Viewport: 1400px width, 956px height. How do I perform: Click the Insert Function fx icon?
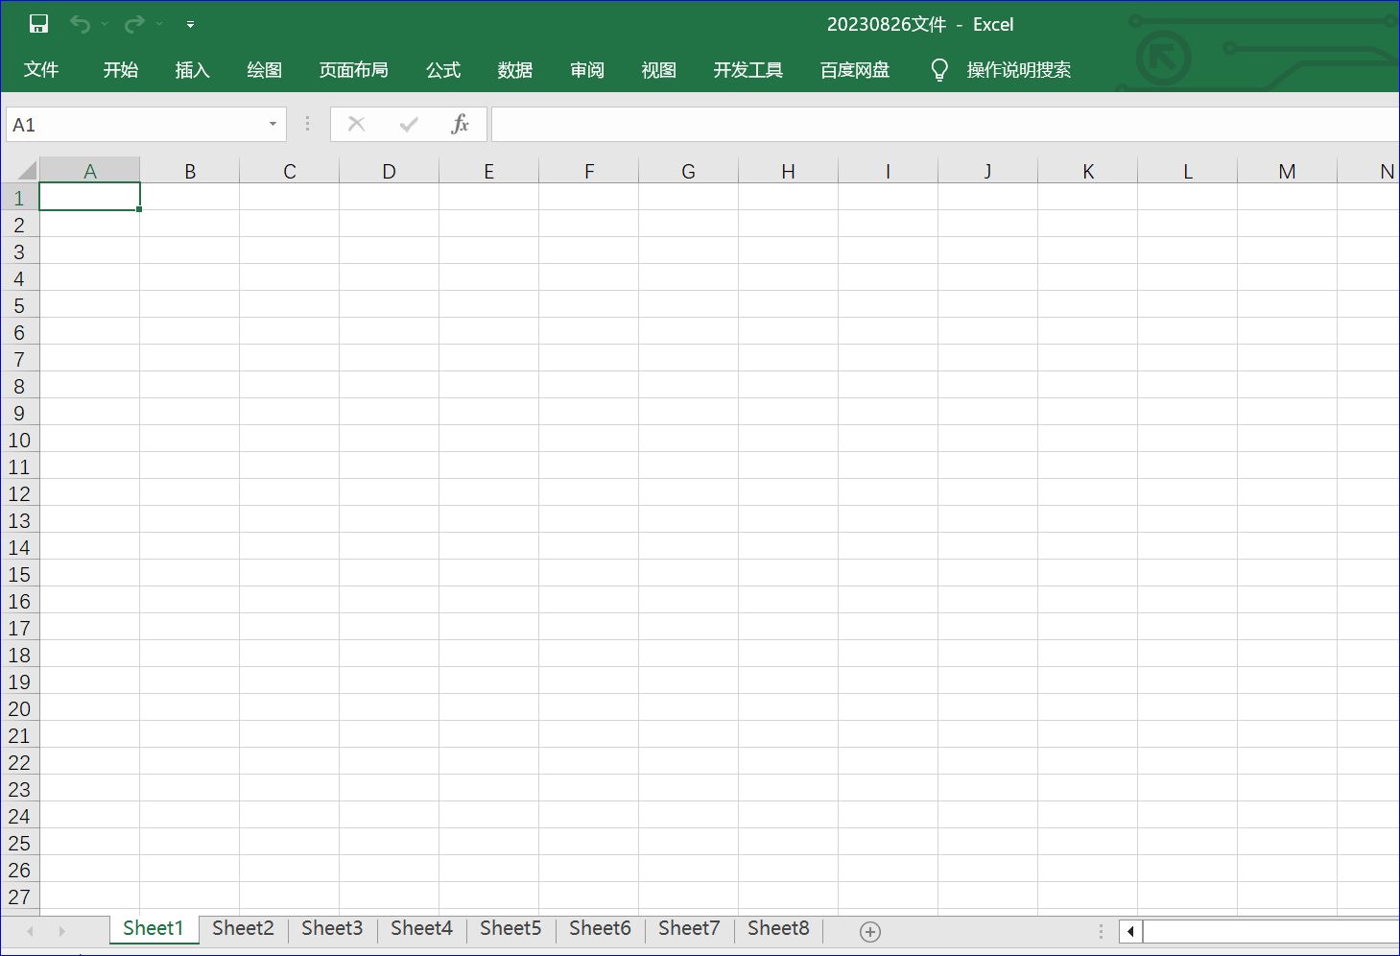pyautogui.click(x=461, y=124)
